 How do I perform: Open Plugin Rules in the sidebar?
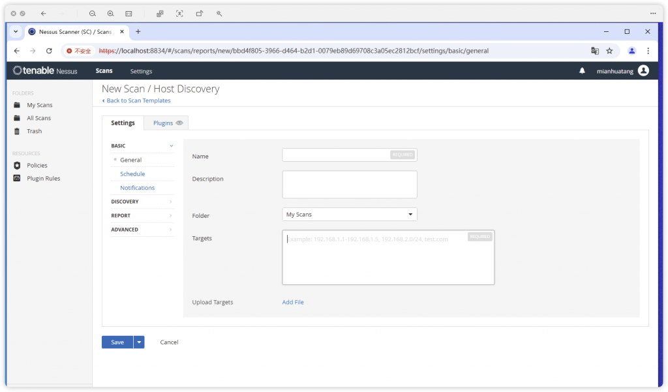(43, 178)
